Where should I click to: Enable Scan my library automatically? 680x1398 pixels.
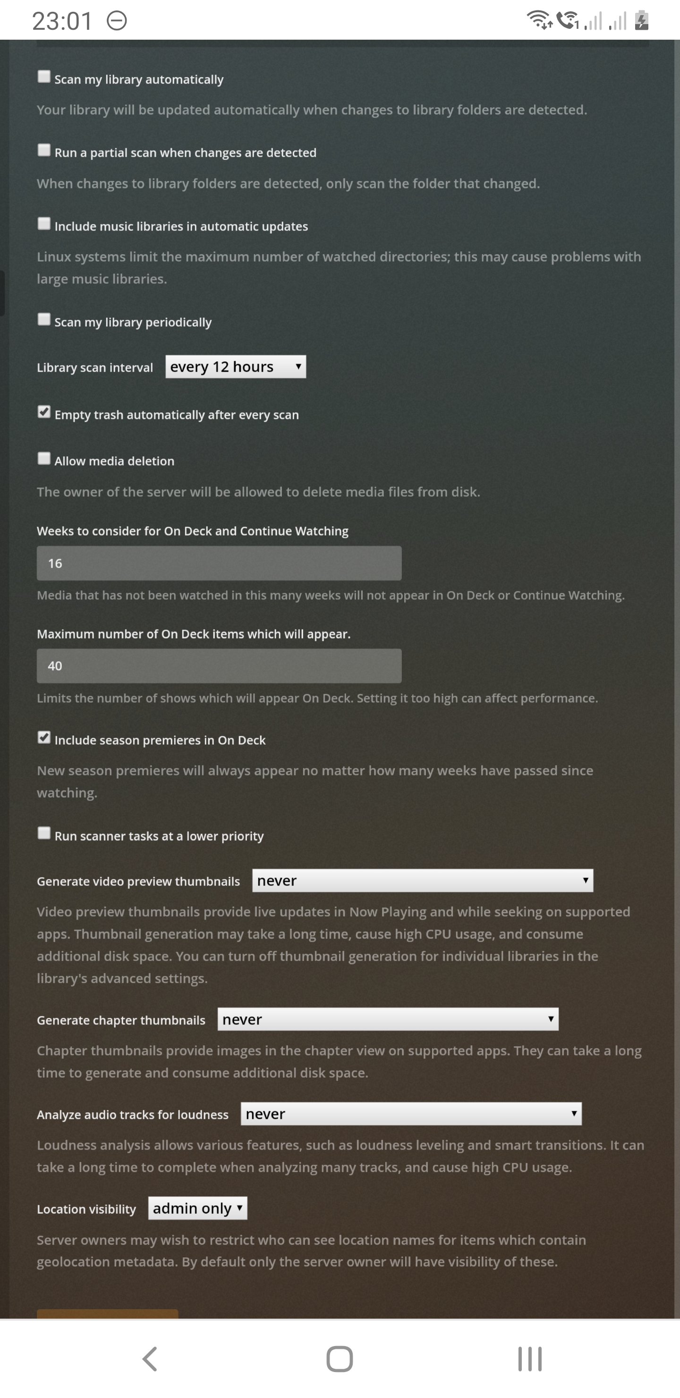[x=44, y=77]
